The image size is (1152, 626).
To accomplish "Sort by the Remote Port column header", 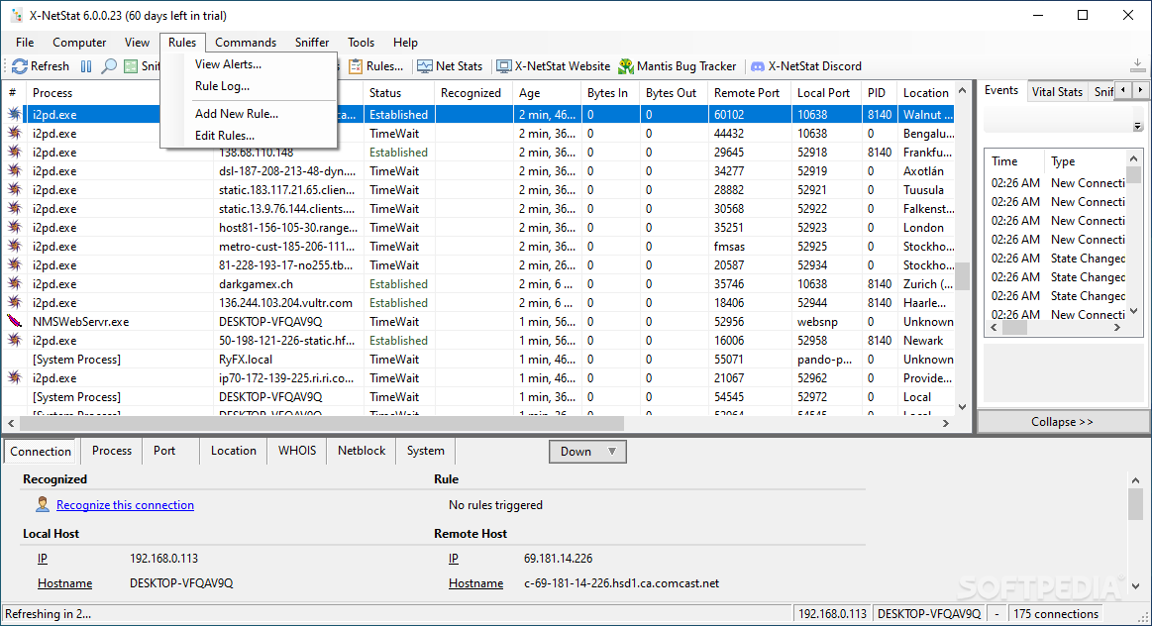I will click(750, 92).
